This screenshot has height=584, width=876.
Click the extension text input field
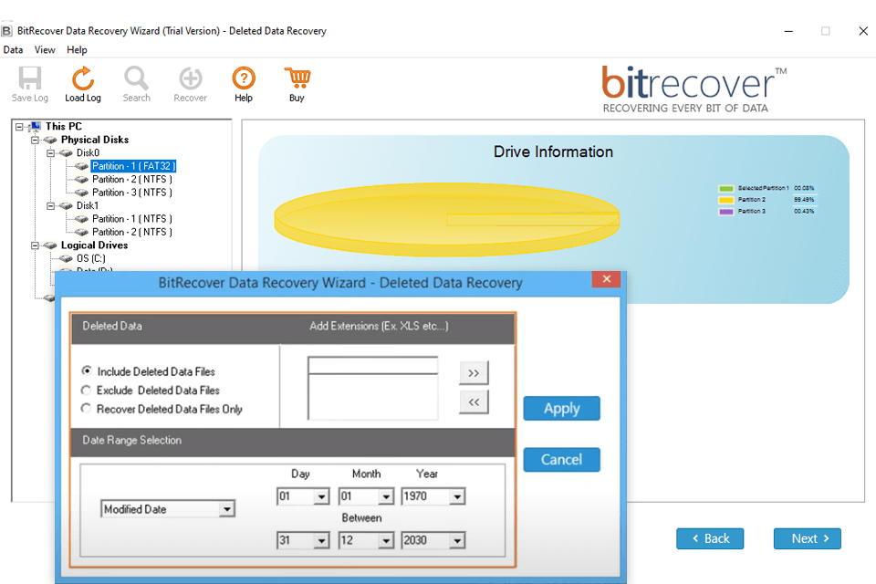pyautogui.click(x=372, y=366)
